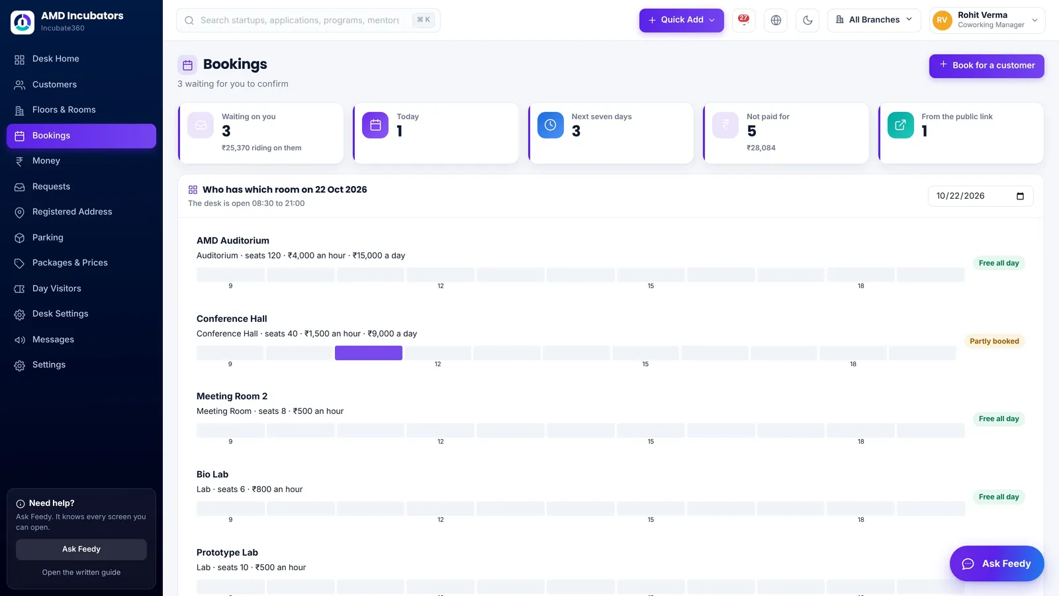The width and height of the screenshot is (1059, 596).
Task: Open Desk Settings
Action: [x=81, y=314]
